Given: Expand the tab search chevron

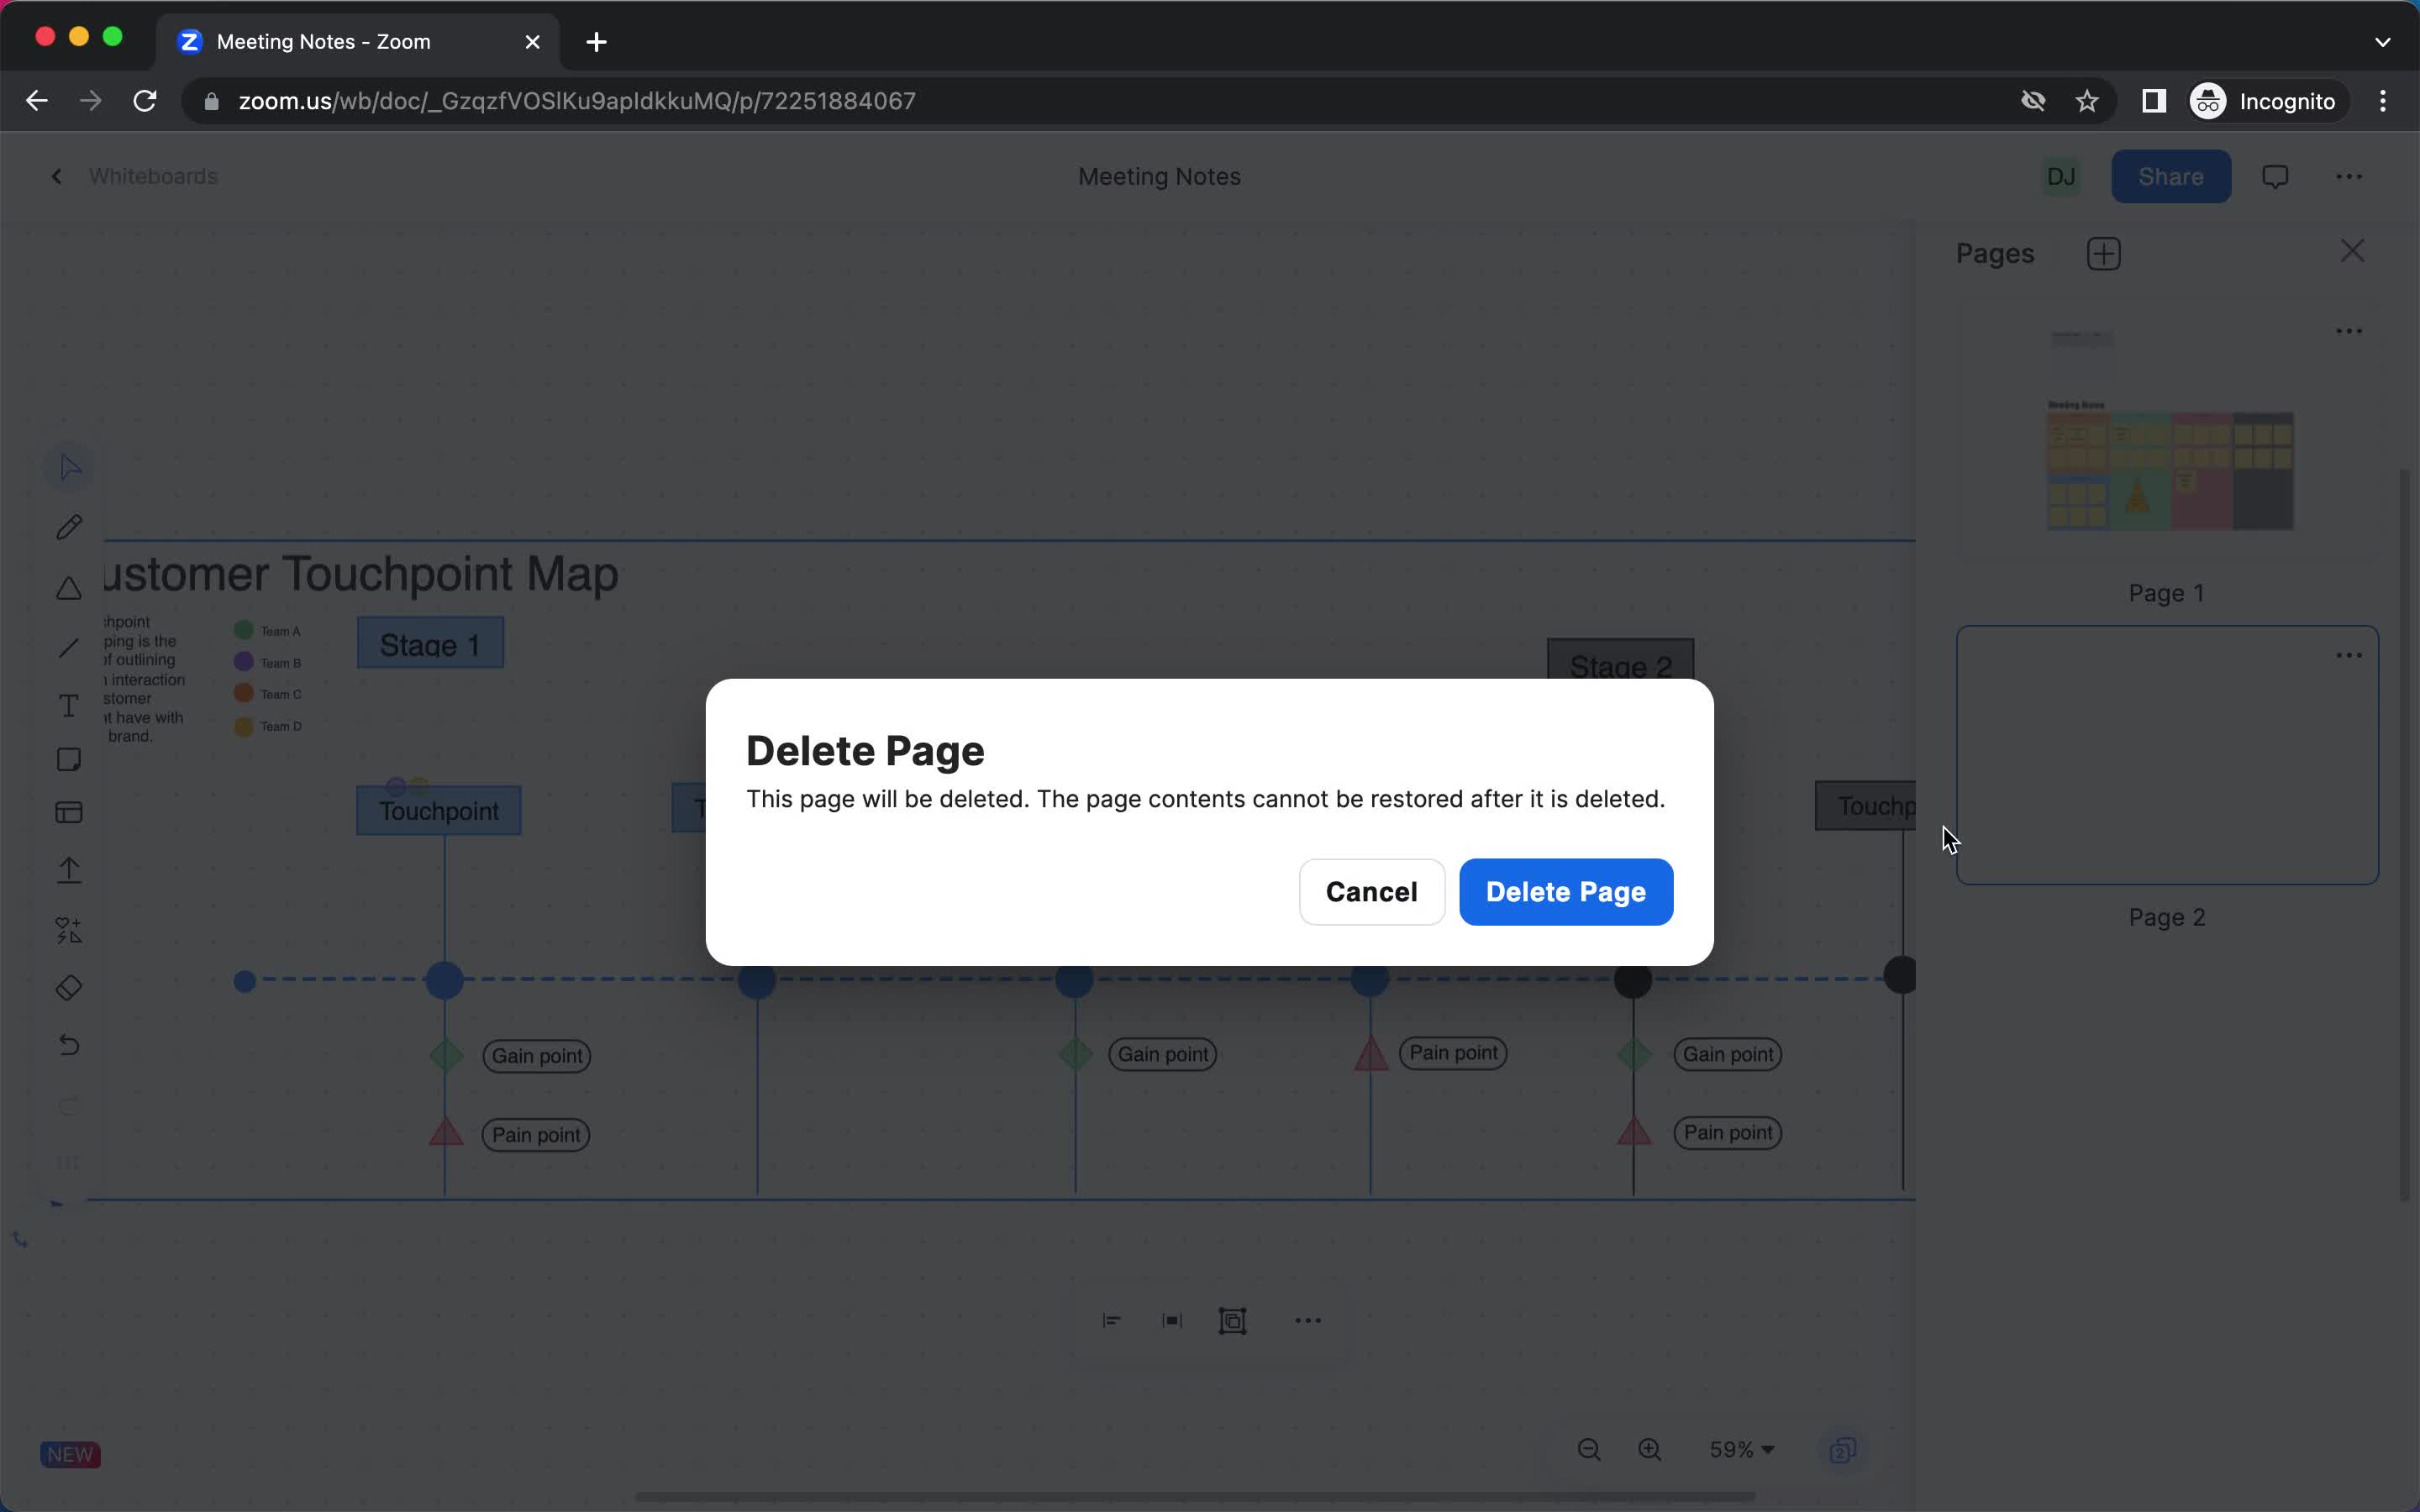Looking at the screenshot, I should (2382, 42).
